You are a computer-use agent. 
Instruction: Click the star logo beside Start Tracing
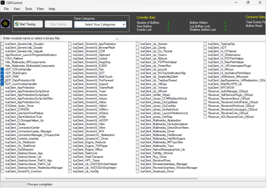pyautogui.click(x=6, y=24)
